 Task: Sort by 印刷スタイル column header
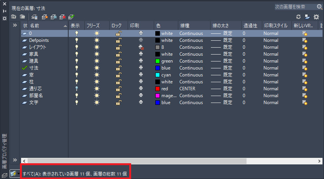coord(277,26)
